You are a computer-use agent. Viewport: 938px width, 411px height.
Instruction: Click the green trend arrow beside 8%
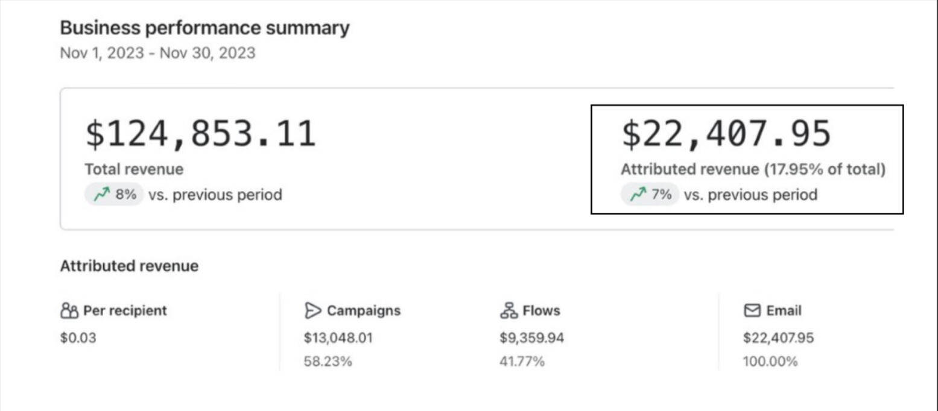click(100, 195)
